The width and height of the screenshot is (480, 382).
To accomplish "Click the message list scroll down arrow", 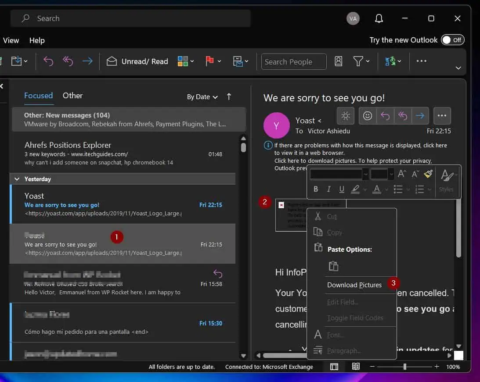I will tap(243, 356).
